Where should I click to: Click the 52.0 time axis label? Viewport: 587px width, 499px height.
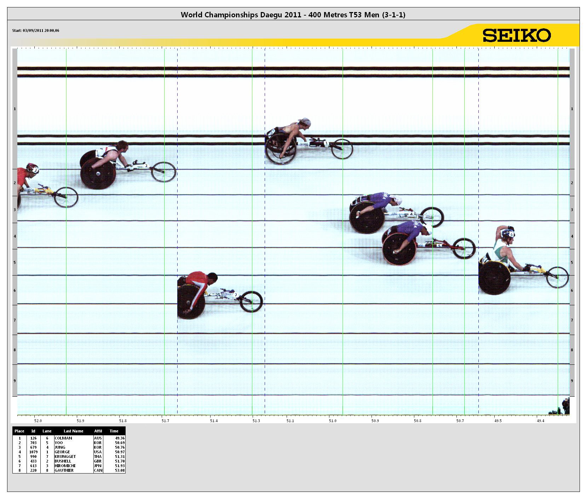[38, 421]
